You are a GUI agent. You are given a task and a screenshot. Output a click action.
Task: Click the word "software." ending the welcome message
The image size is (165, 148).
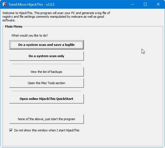pyautogui.click(x=9, y=20)
